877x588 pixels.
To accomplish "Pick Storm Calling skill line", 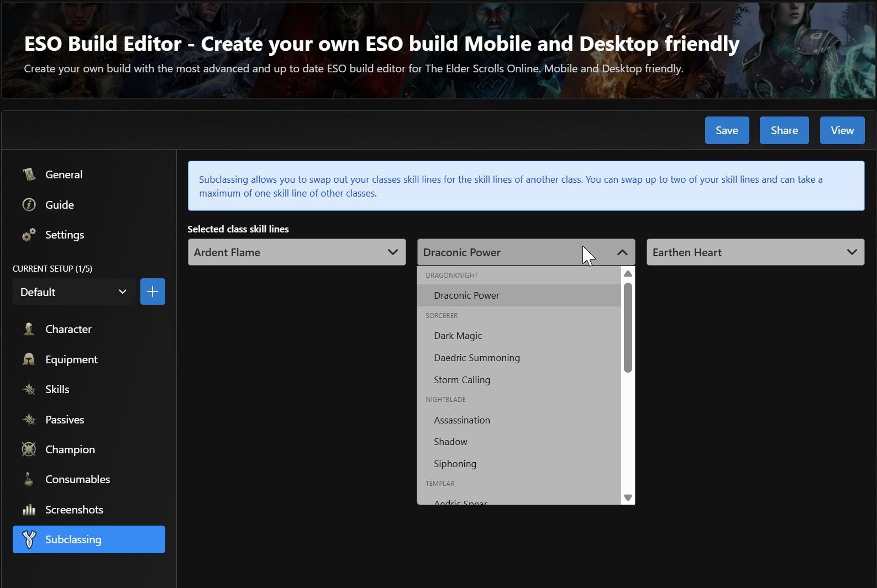I will coord(519,380).
